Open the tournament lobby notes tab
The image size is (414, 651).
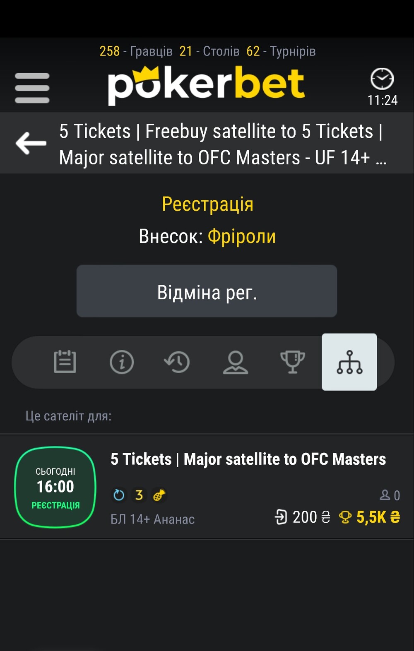point(65,362)
